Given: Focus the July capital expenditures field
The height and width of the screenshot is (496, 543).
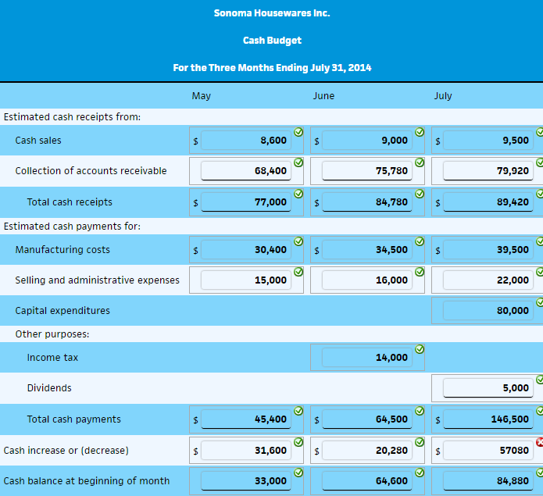Looking at the screenshot, I should 488,311.
